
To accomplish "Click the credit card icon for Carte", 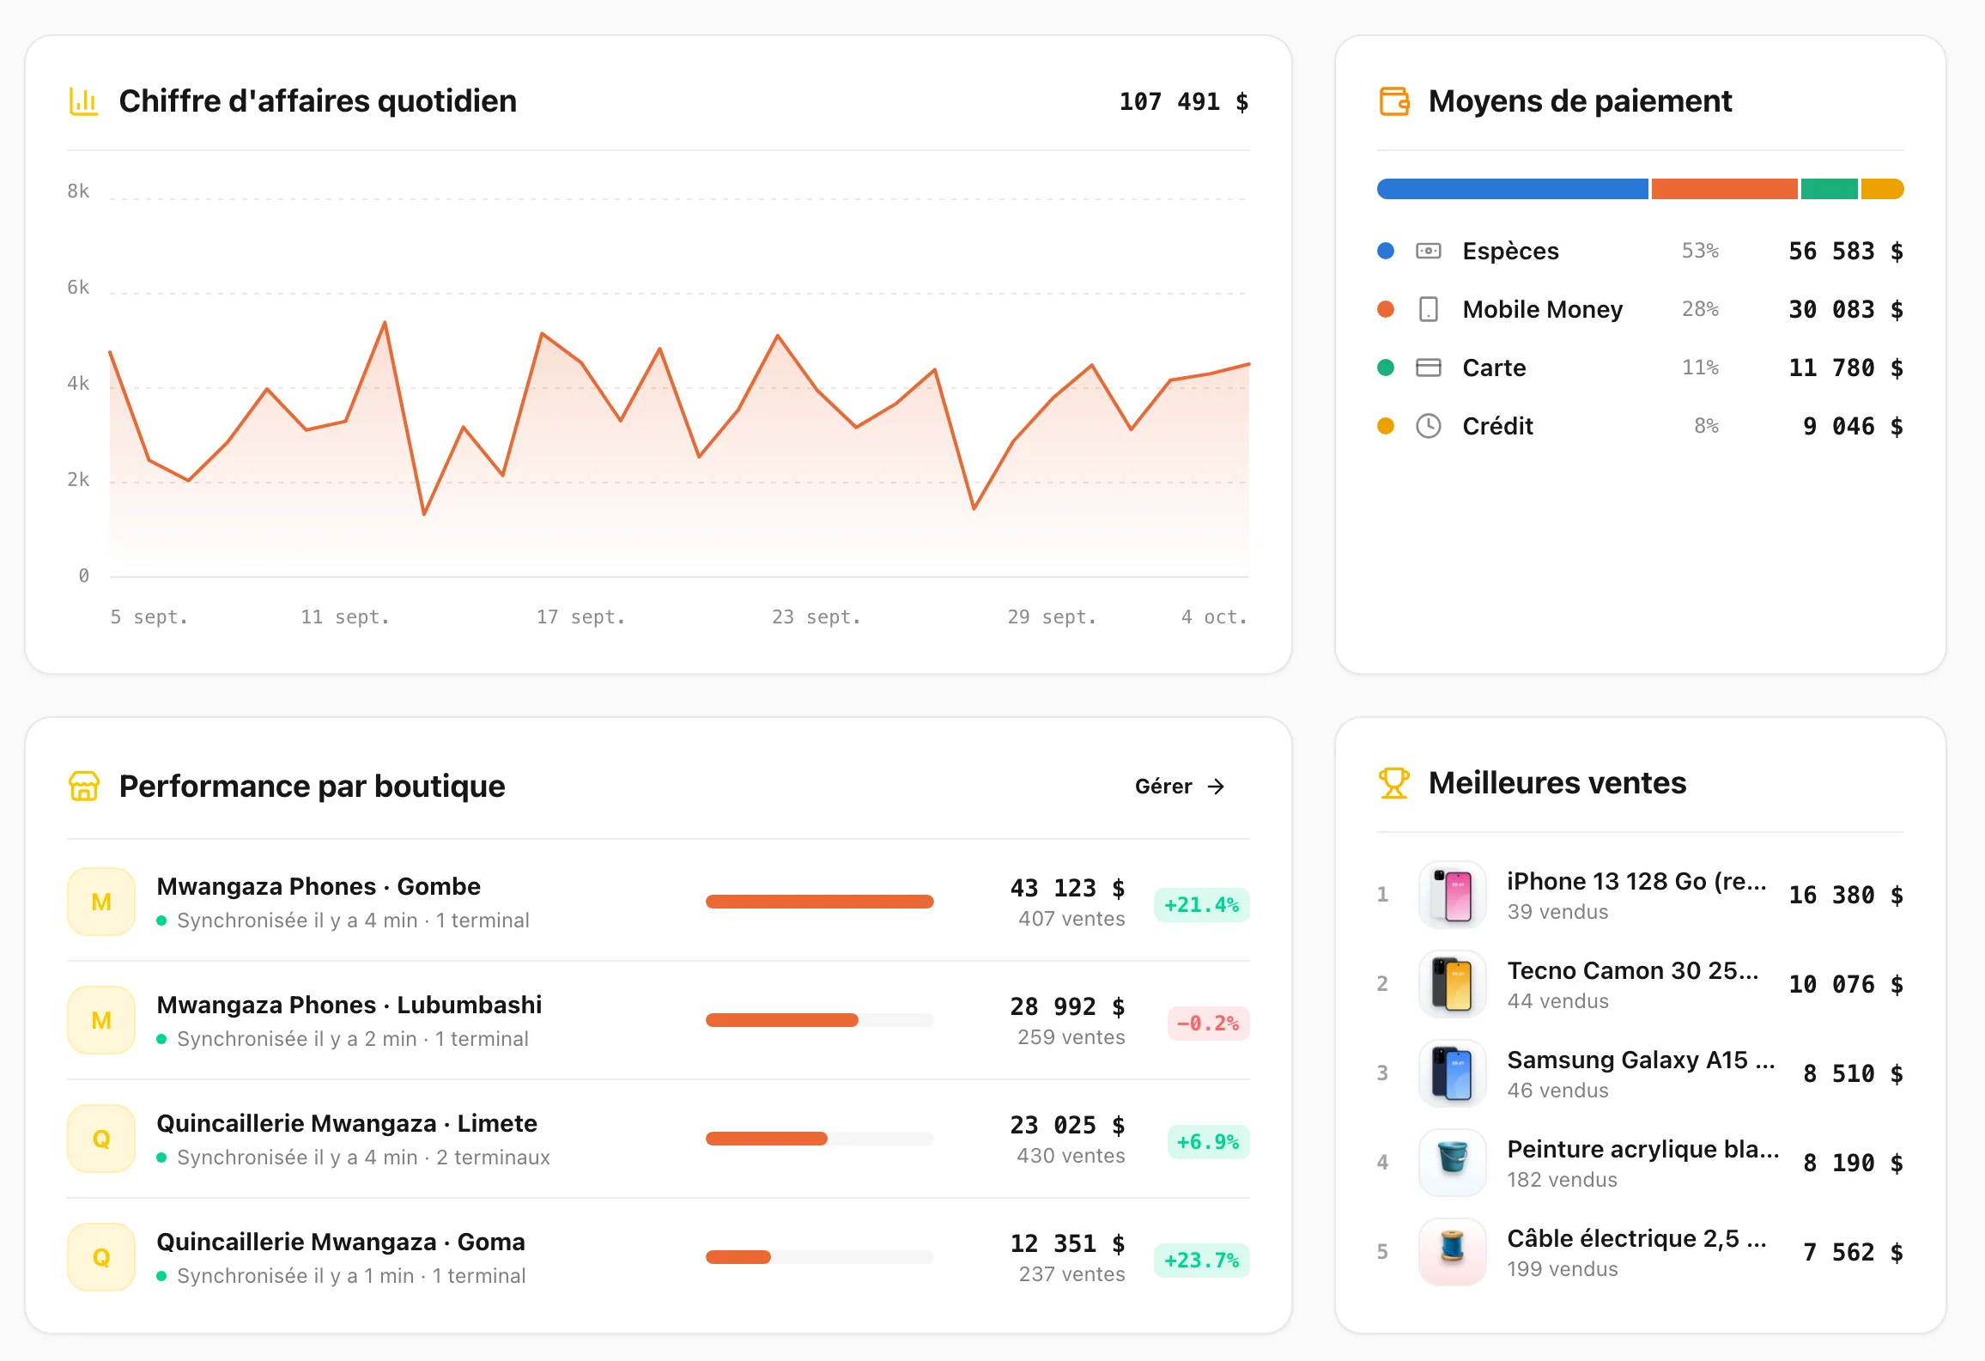I will coord(1428,368).
